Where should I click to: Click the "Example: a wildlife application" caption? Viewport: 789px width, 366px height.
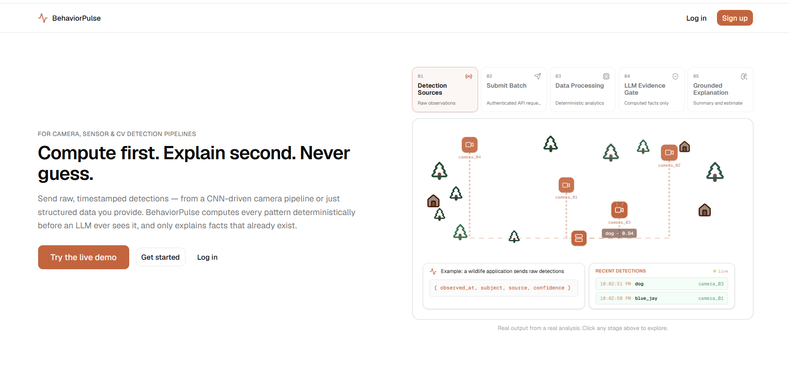tap(502, 271)
